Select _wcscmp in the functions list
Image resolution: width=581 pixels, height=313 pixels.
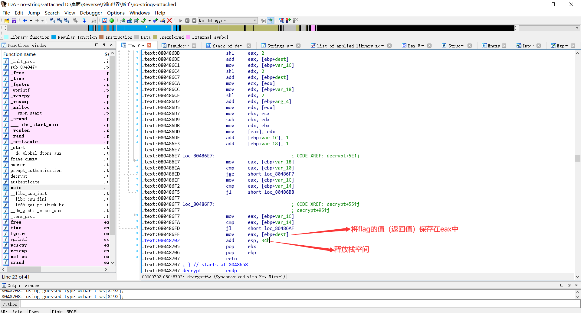(x=20, y=102)
